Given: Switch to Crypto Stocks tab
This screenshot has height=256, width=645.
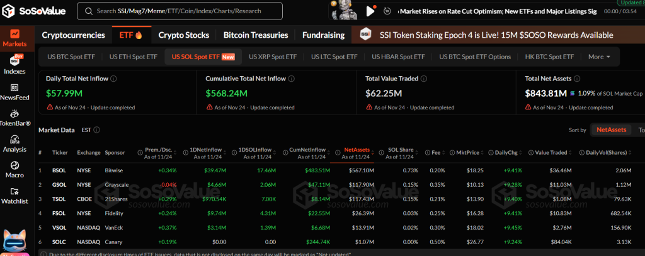Looking at the screenshot, I should pos(184,35).
